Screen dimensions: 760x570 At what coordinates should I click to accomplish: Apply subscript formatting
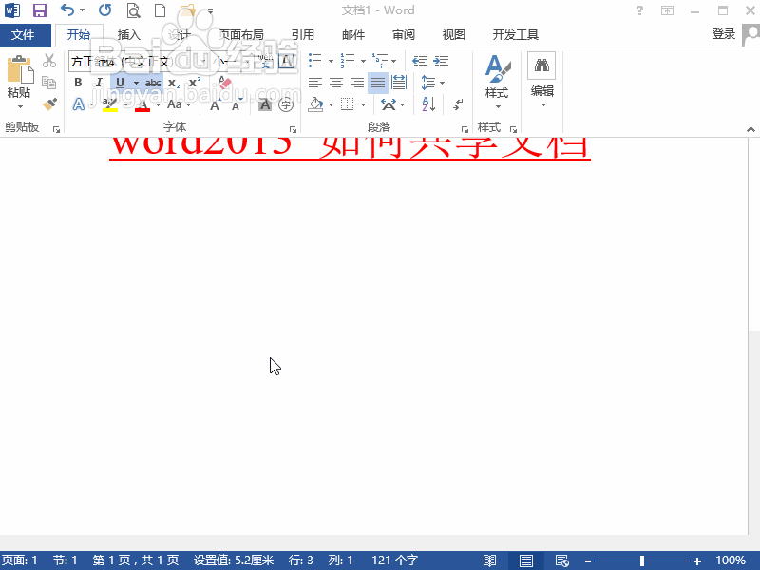click(174, 83)
